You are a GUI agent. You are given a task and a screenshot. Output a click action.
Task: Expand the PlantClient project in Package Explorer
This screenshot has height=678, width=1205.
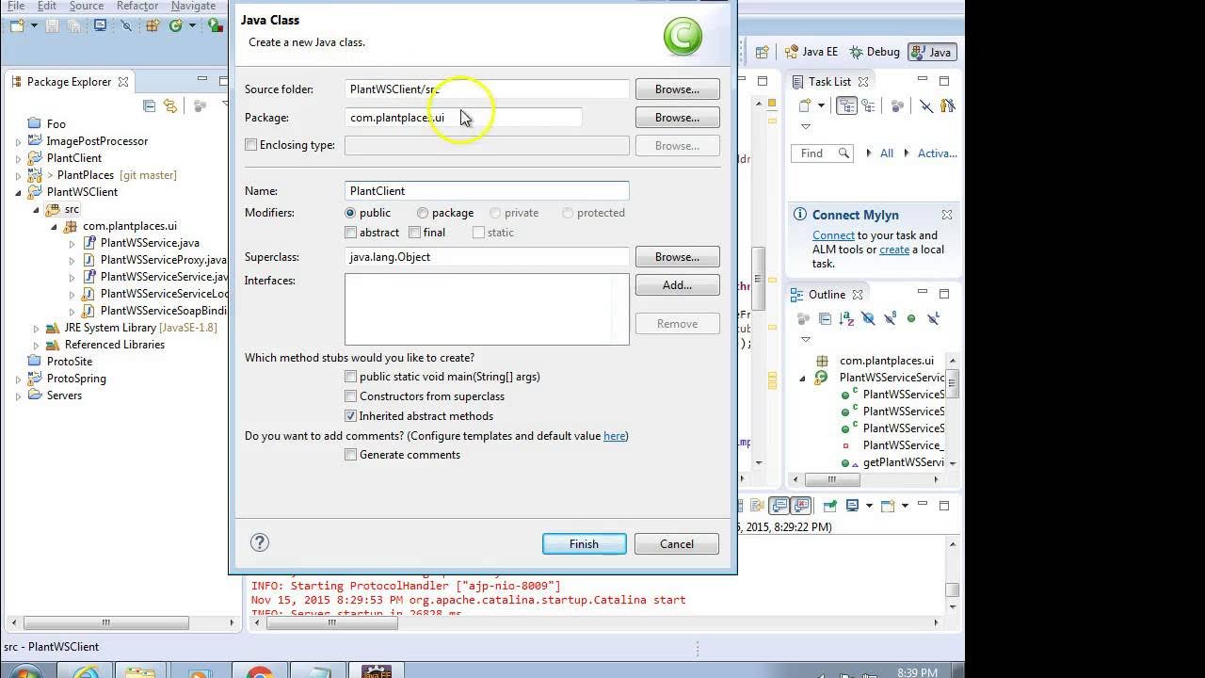pos(18,158)
